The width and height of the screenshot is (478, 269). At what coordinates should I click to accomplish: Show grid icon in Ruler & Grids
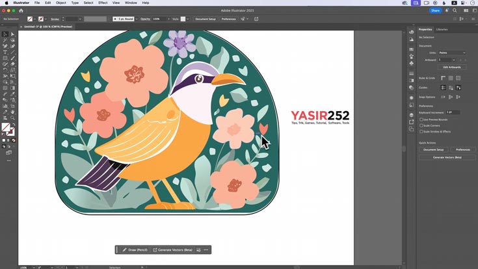[451, 78]
